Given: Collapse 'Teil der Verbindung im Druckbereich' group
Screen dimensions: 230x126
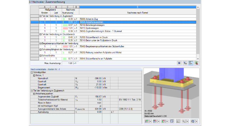Looking at the screenshot, I should (x=41, y=34).
